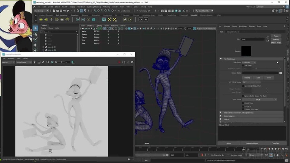Toggle Ignore Color Space File Rules checkbox
Image resolution: width=290 pixels, height=163 pixels.
(x=243, y=96)
